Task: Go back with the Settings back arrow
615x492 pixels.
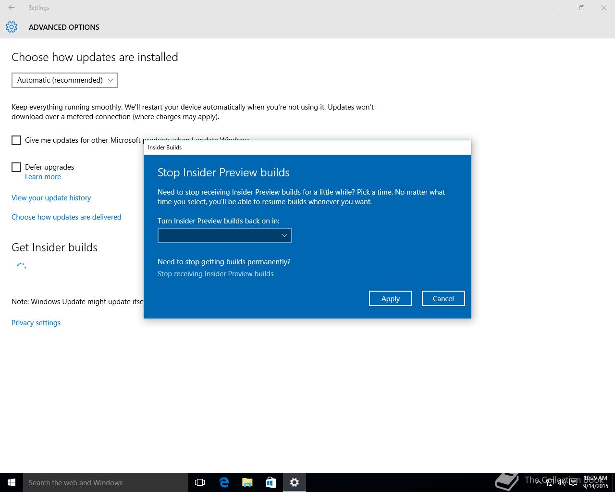Action: [x=12, y=8]
